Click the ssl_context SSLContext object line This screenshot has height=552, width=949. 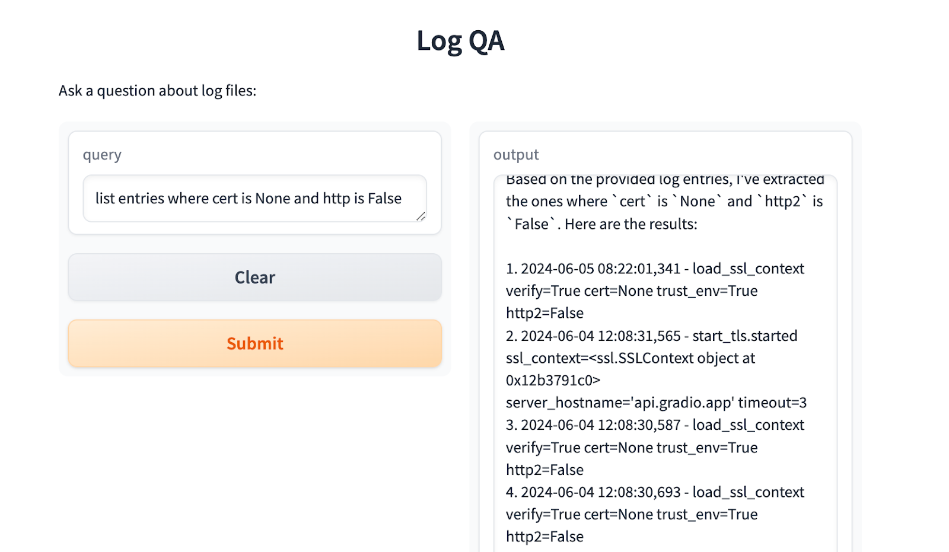click(x=630, y=358)
